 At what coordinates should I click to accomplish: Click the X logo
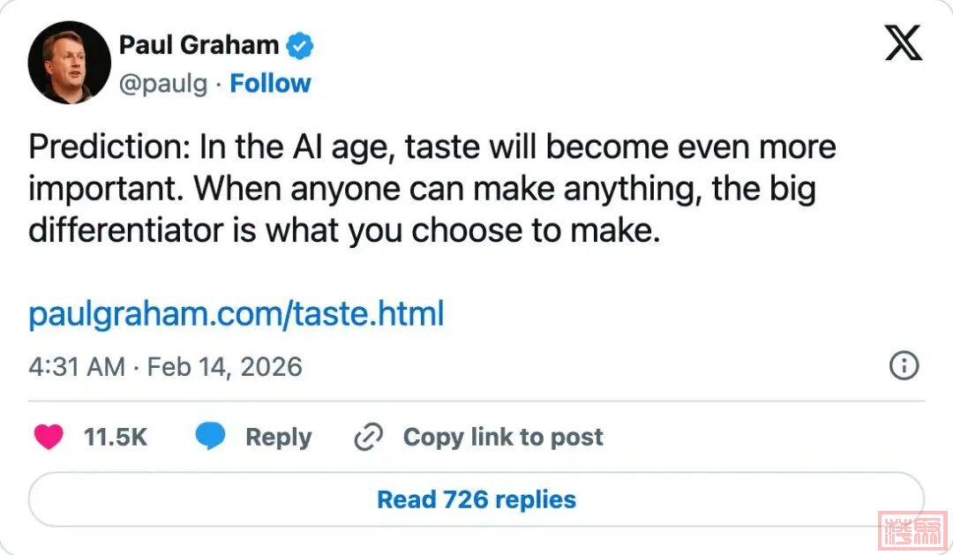(903, 42)
